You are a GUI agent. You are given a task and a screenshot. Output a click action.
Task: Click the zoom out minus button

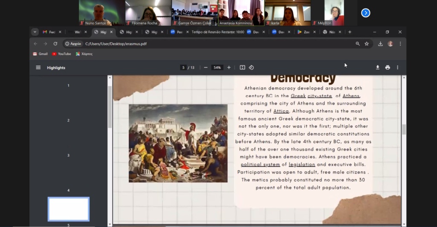click(x=206, y=67)
